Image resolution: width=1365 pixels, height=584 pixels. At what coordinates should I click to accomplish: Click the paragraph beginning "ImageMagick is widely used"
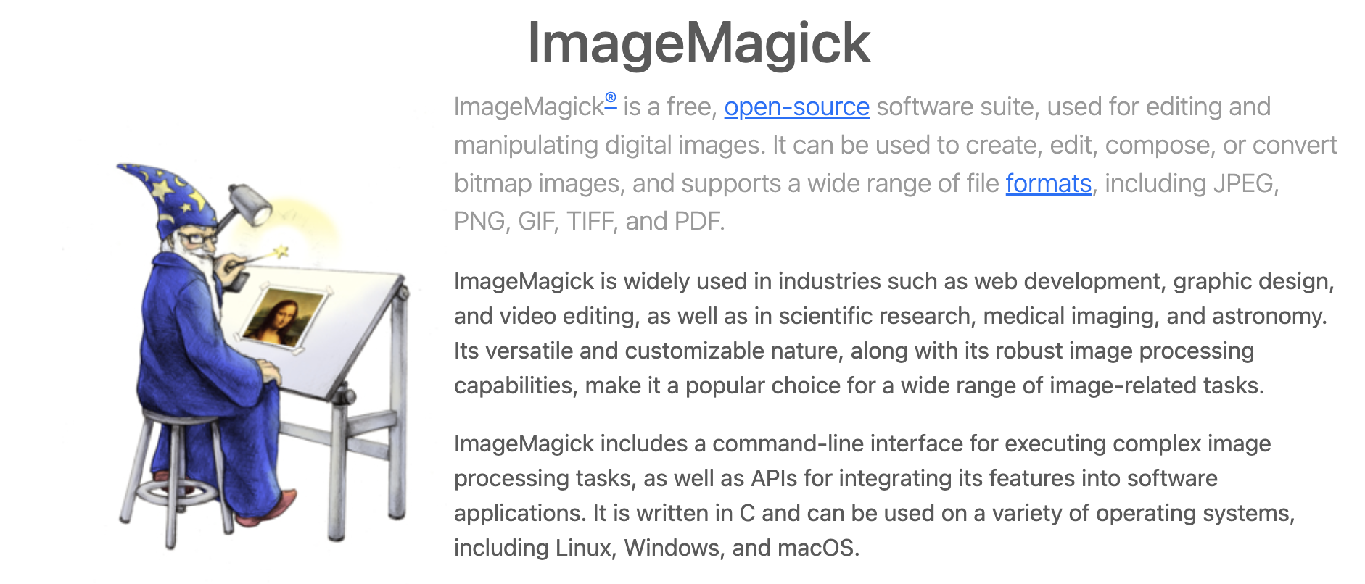pyautogui.click(x=894, y=333)
